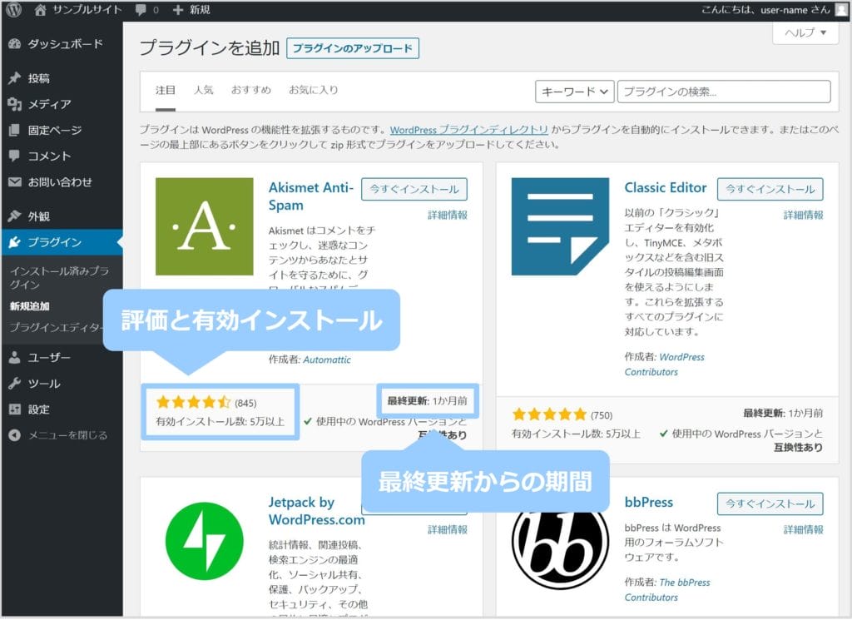Open the Jetpack by WordPress.com title link

coord(317,511)
